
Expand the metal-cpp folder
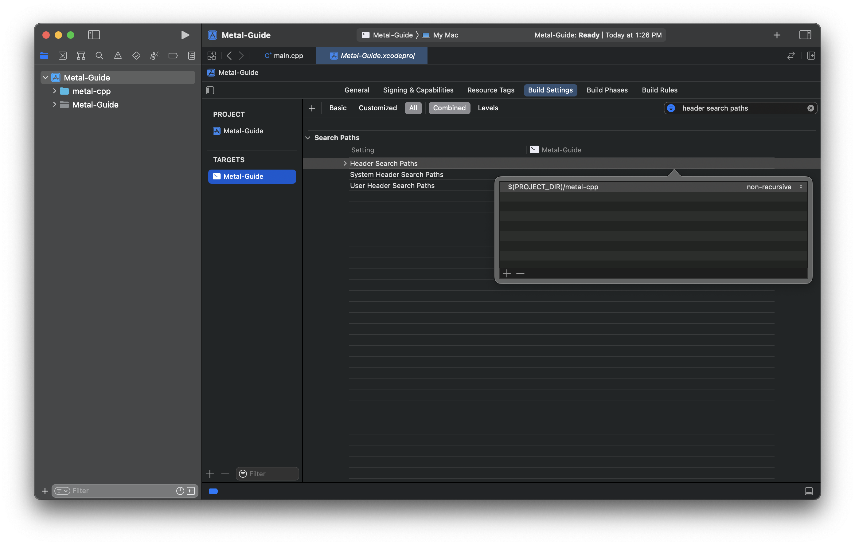pos(54,91)
